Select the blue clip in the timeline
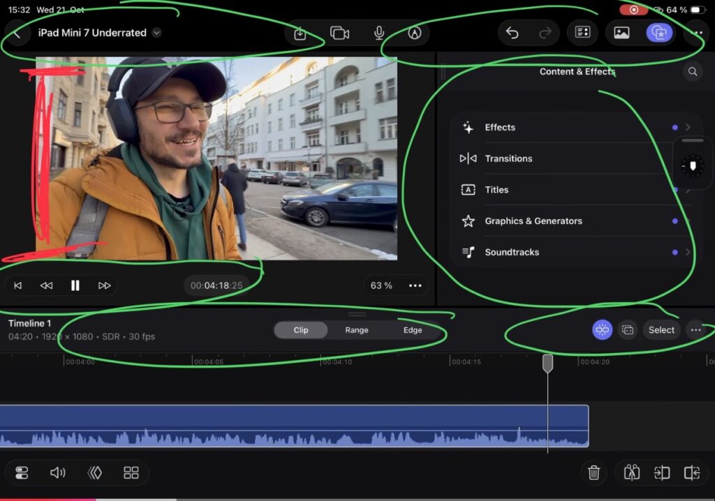Screen dimensions: 715x501 [294, 426]
